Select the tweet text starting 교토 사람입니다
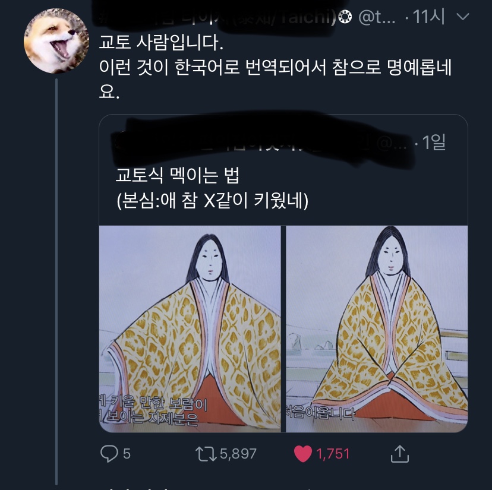The height and width of the screenshot is (490, 492). point(164,43)
